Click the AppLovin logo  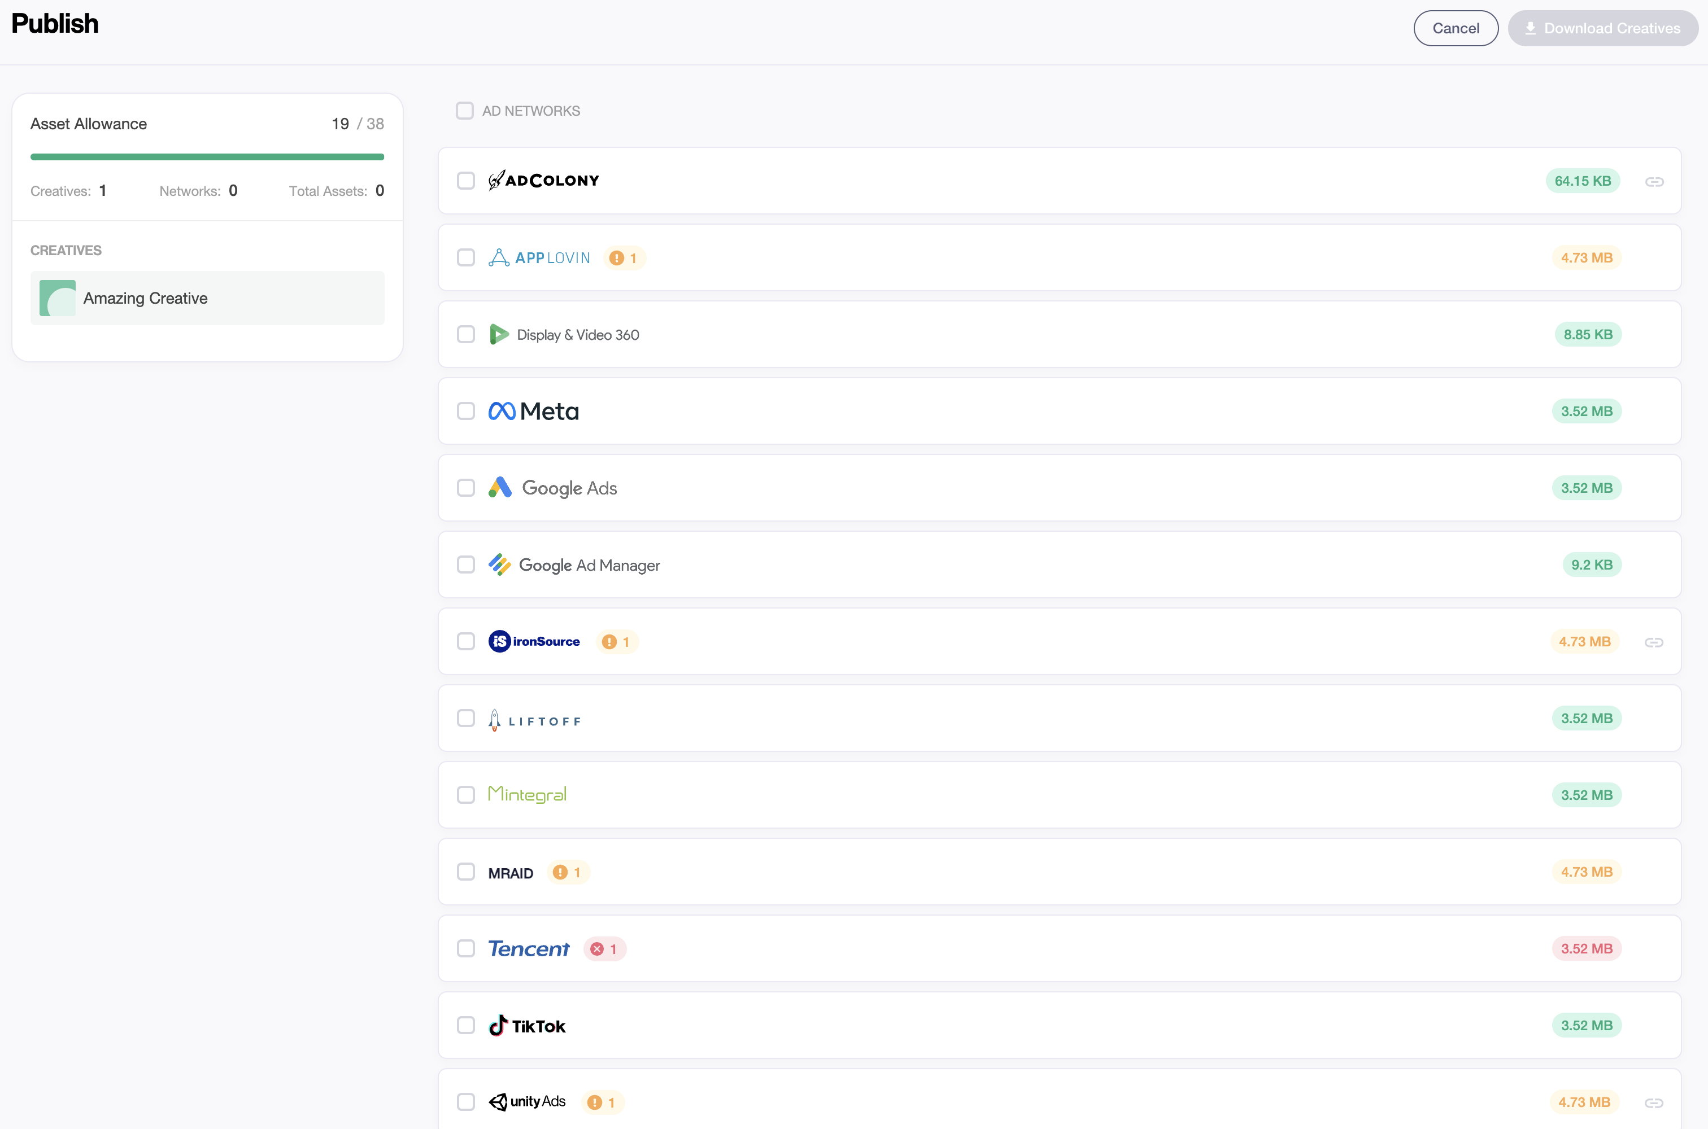(539, 258)
